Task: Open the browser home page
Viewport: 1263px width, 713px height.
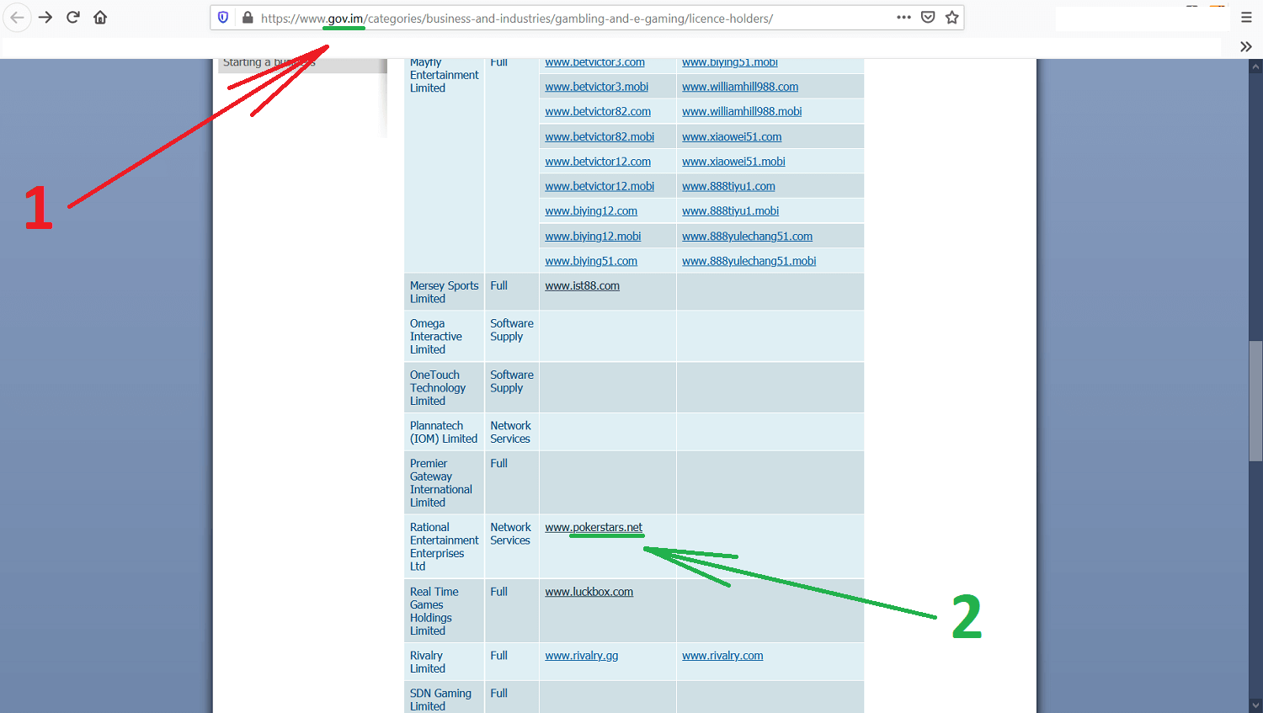Action: tap(100, 18)
